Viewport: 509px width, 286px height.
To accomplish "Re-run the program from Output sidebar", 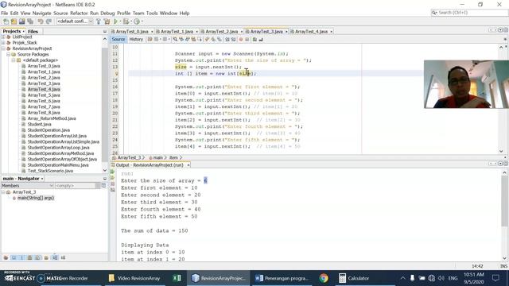I will pos(113,172).
